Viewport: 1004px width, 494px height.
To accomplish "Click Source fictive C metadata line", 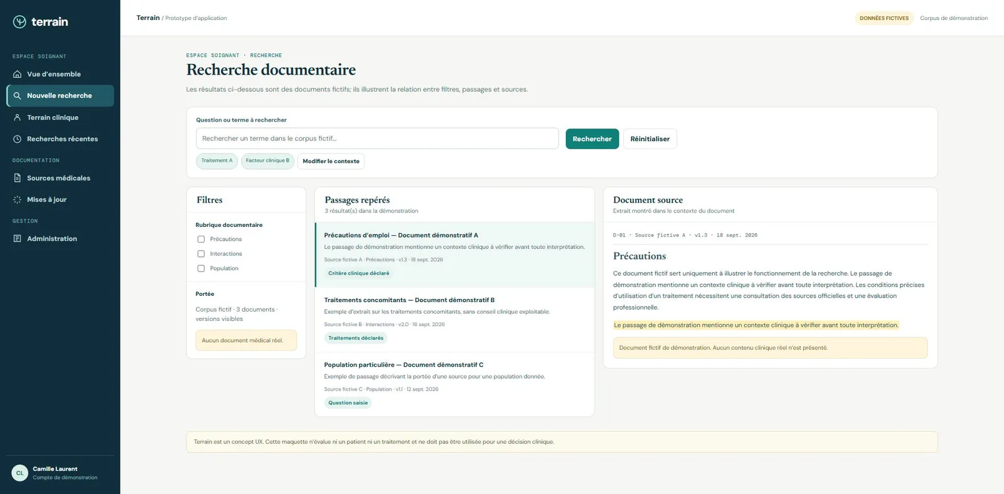I will [x=381, y=389].
